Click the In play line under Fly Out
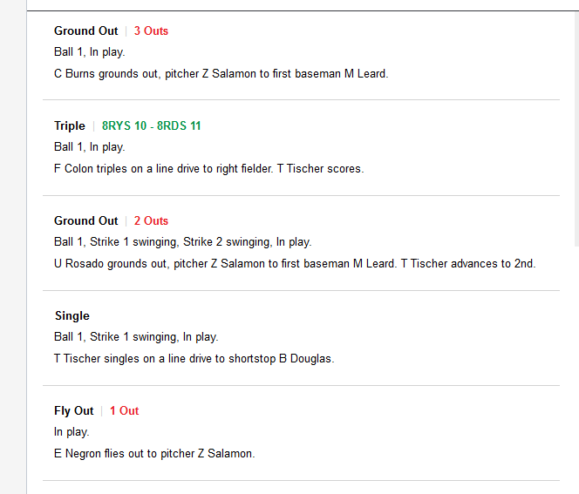The image size is (579, 494). pos(72,432)
